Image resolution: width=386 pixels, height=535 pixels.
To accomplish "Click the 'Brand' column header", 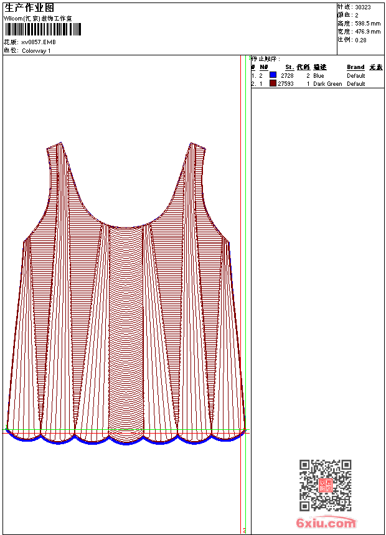I will [355, 67].
